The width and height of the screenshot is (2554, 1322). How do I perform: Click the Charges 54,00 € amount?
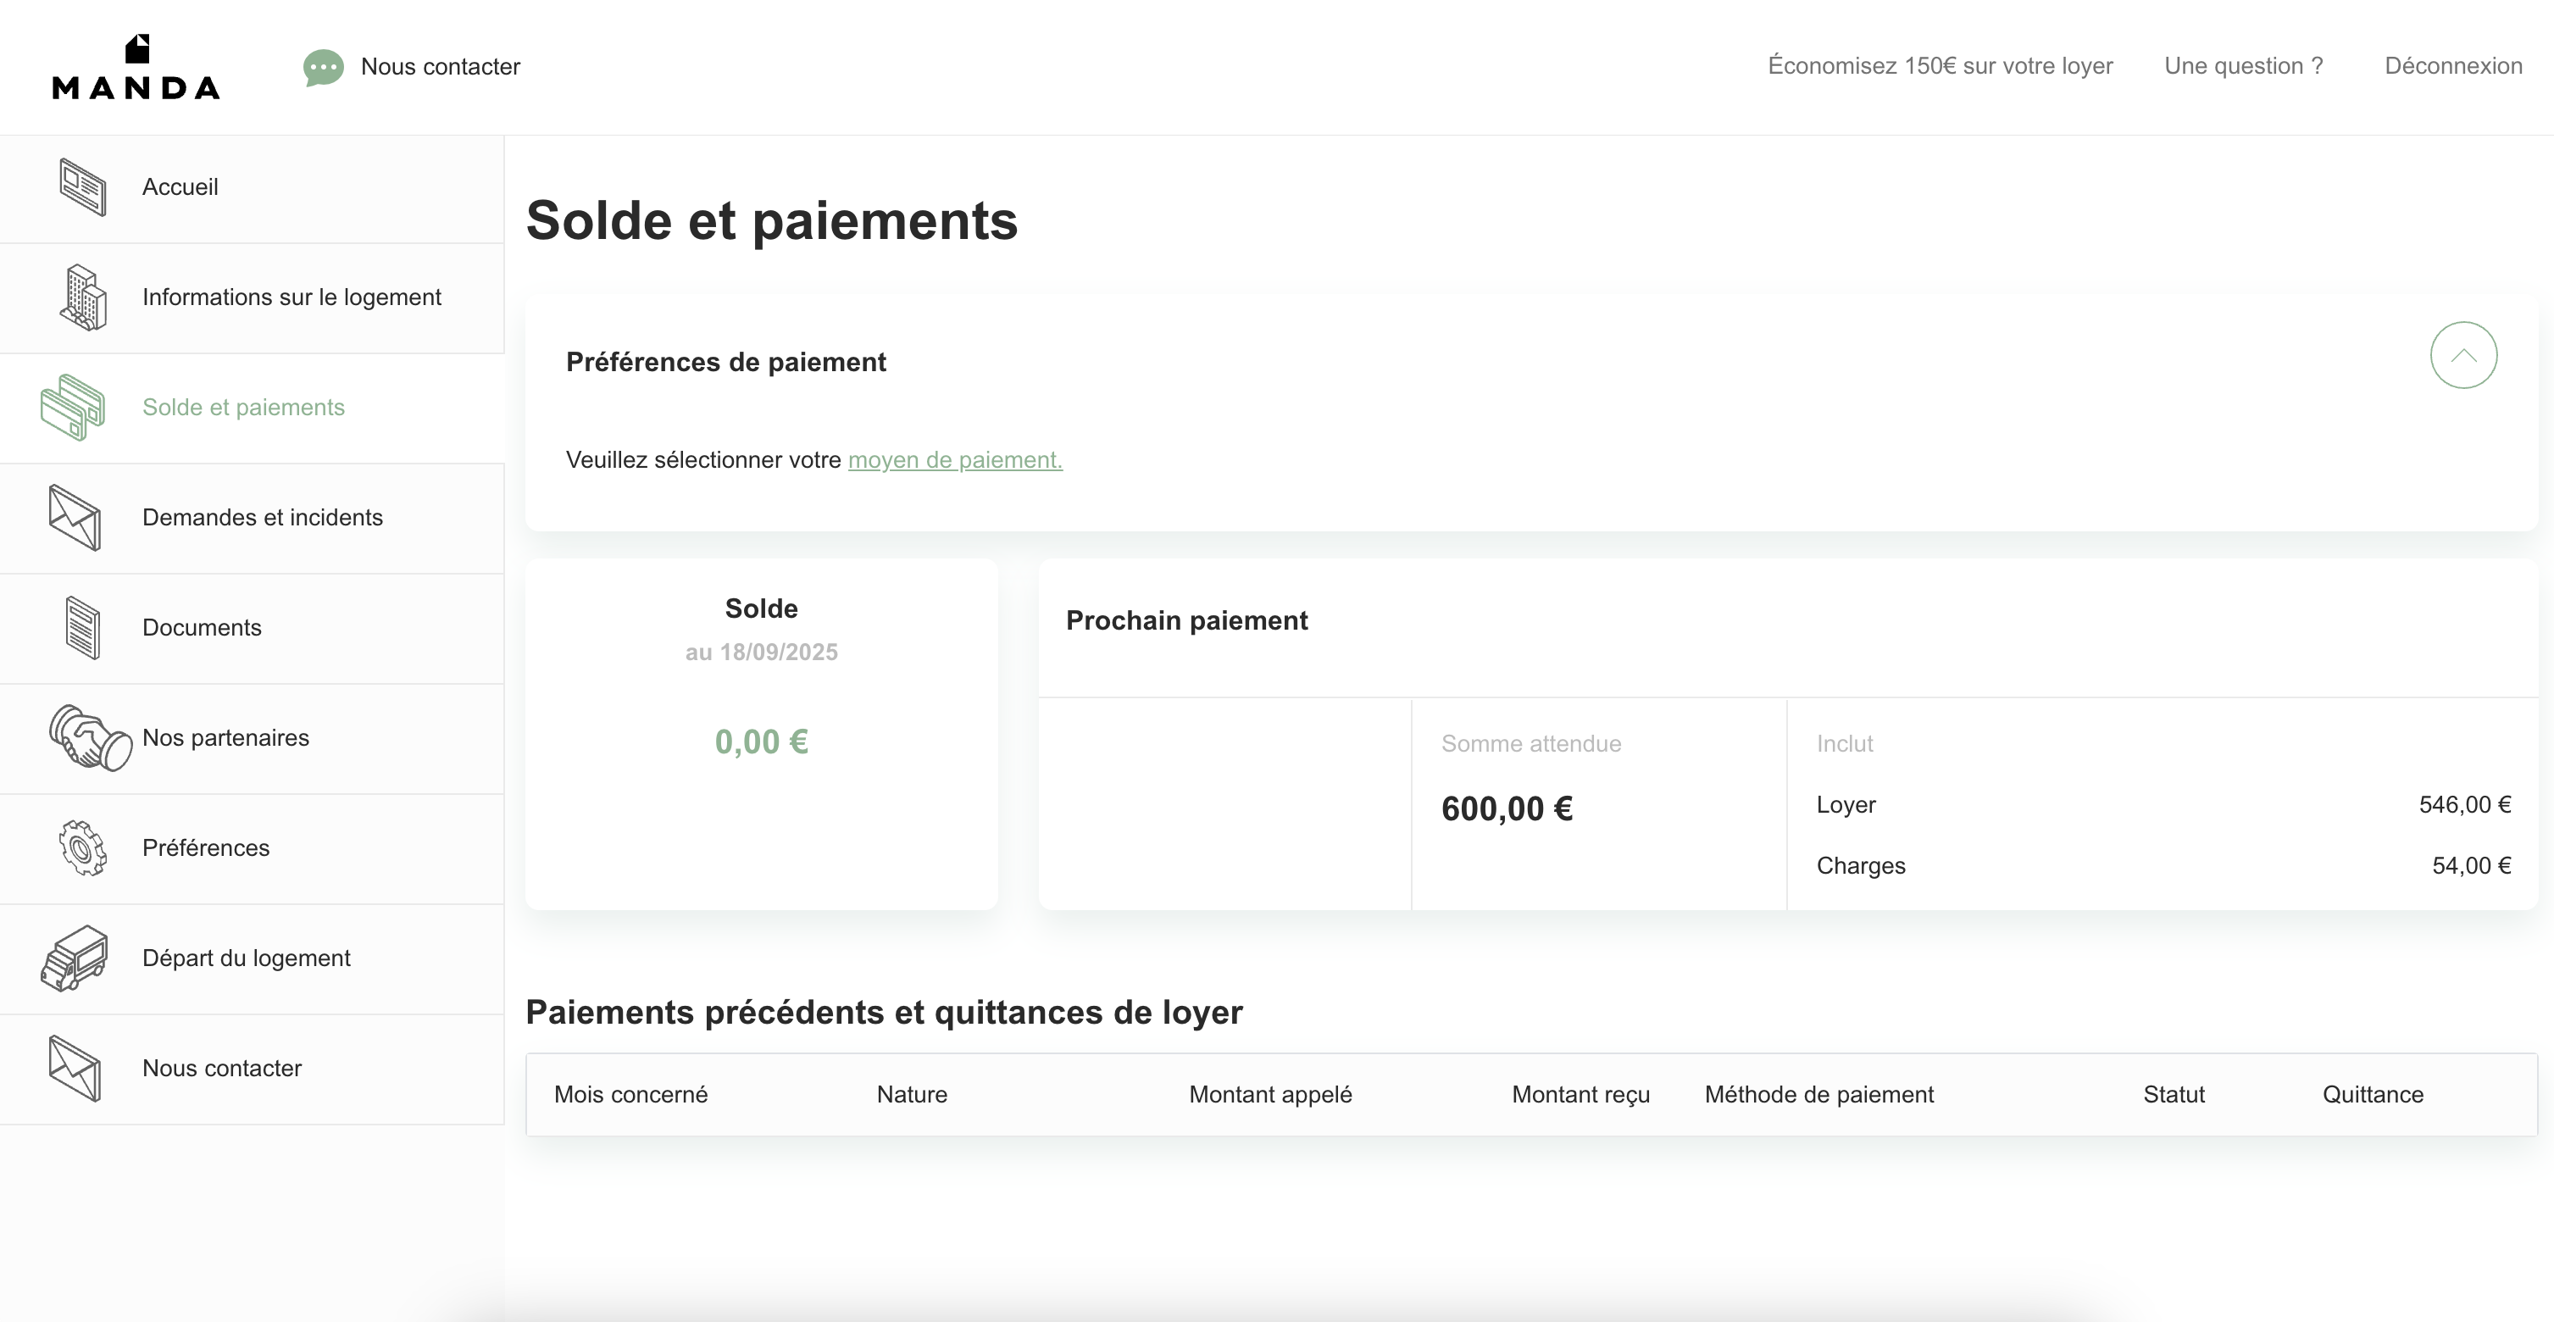pos(2471,866)
